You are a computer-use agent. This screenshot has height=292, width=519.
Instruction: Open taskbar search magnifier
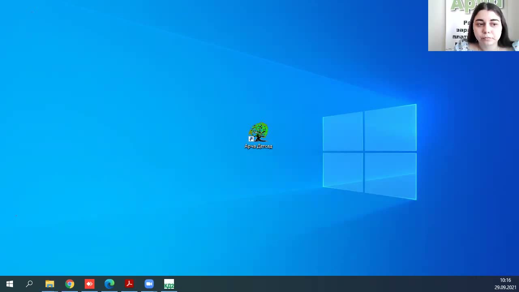[x=30, y=284]
